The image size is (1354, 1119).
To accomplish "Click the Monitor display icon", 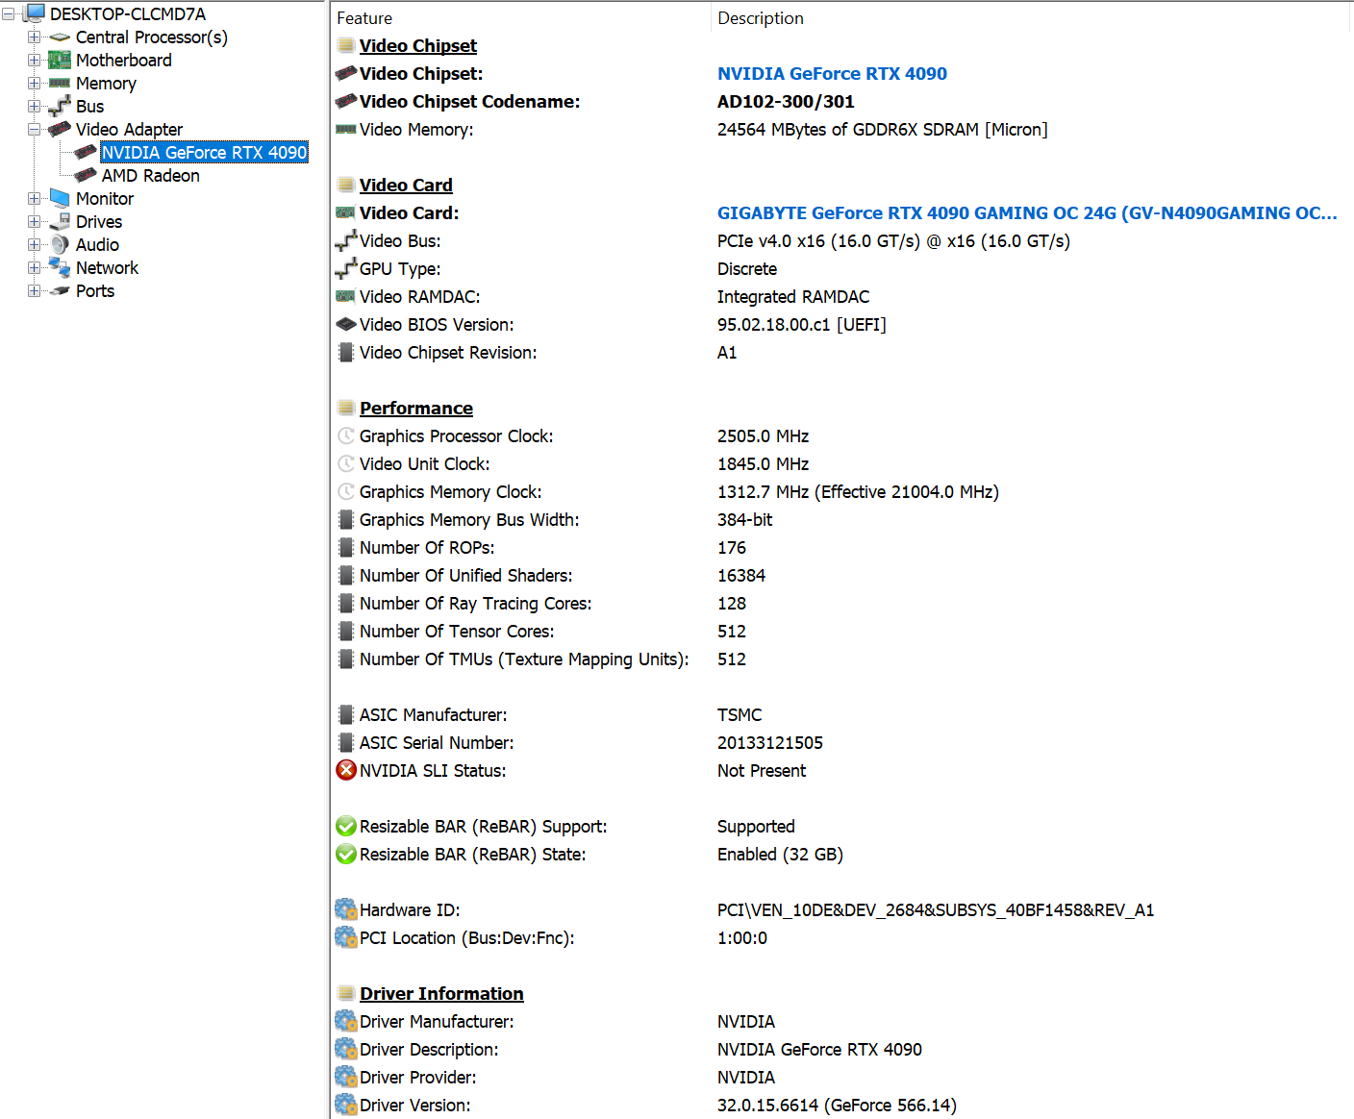I will point(60,198).
